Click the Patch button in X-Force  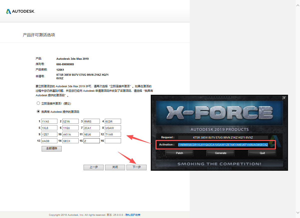[179, 153]
